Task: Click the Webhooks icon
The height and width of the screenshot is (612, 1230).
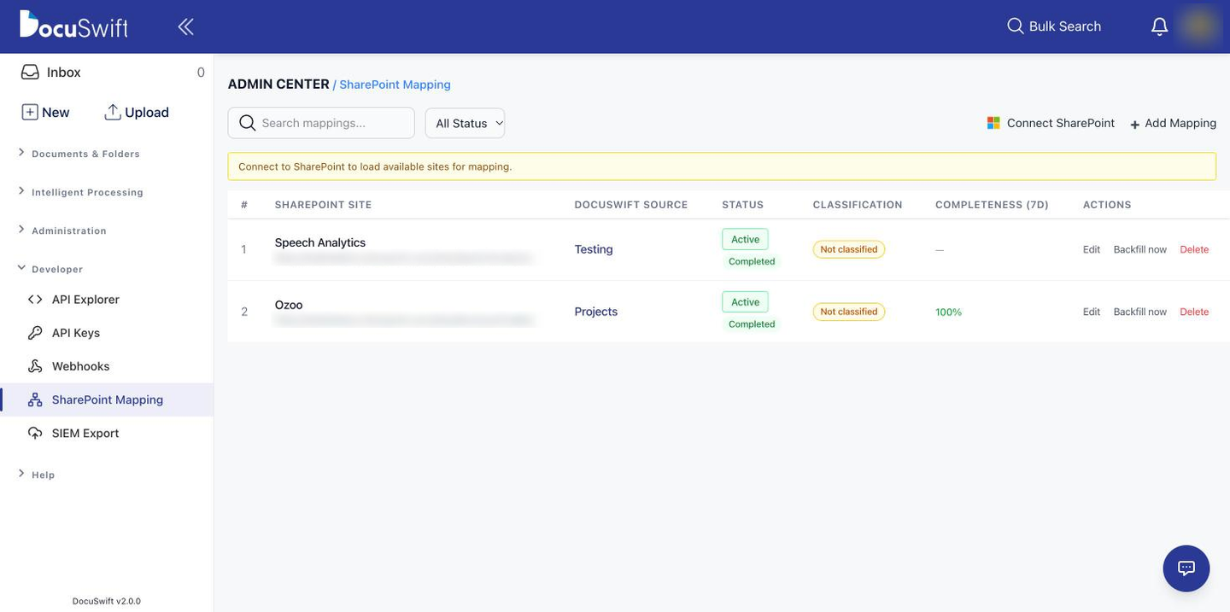Action: coord(35,366)
